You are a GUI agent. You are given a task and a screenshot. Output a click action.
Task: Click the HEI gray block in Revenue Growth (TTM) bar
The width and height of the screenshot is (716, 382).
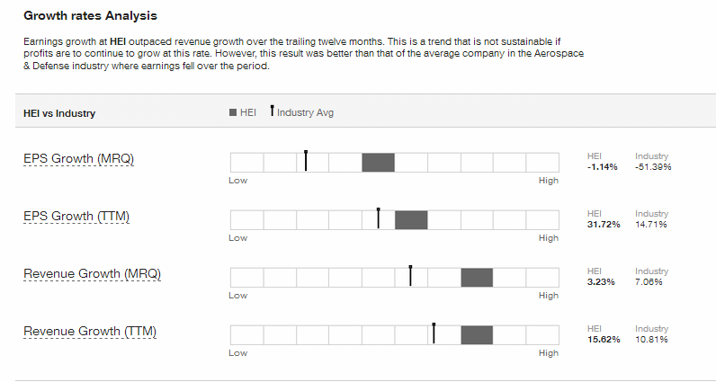pyautogui.click(x=477, y=335)
